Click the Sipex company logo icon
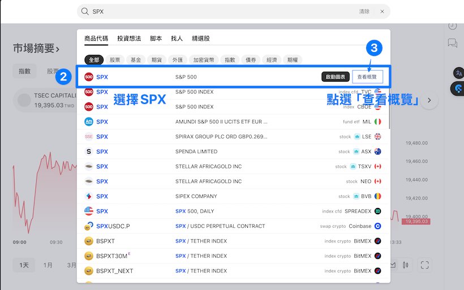The width and height of the screenshot is (464, 290). click(x=89, y=196)
